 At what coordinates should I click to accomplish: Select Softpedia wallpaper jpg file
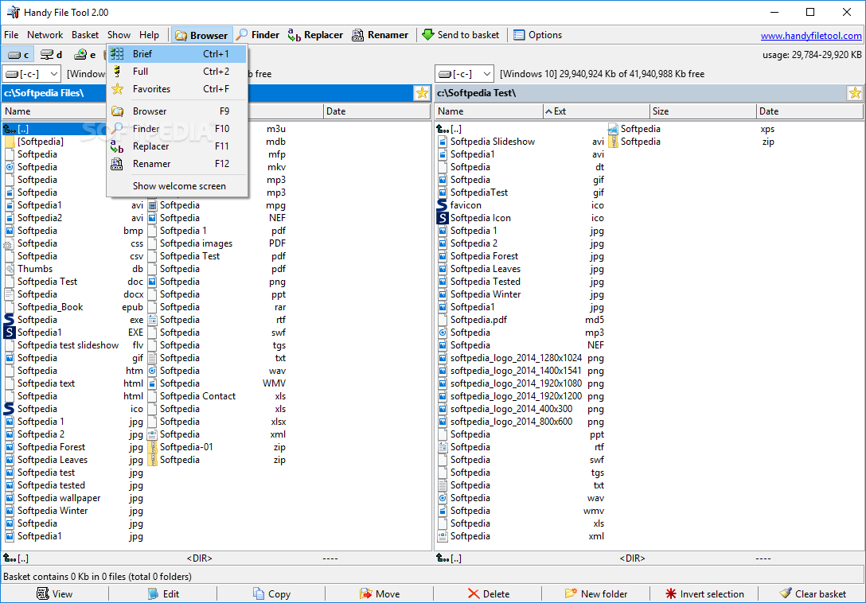coord(74,497)
